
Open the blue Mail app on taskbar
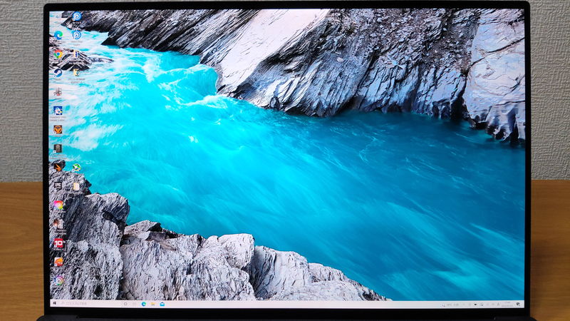click(x=162, y=304)
